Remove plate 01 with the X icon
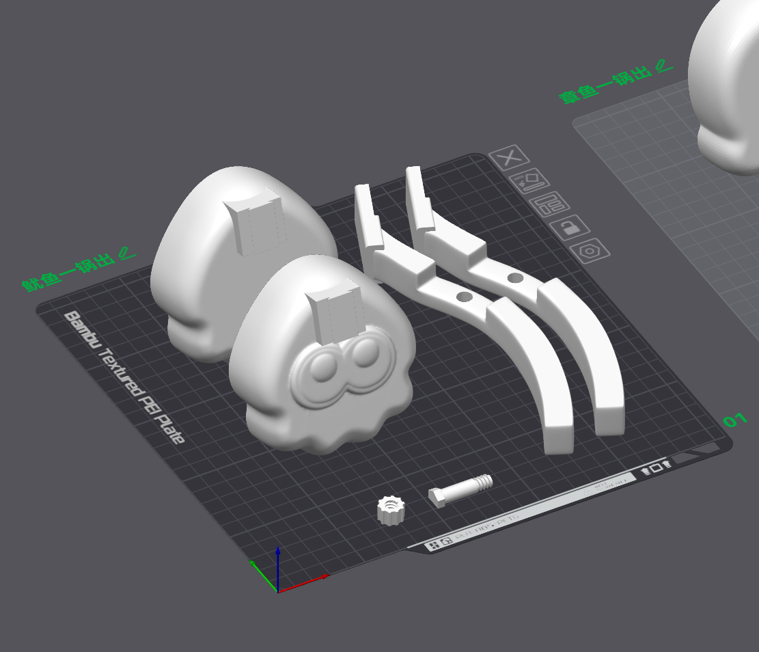 pos(509,157)
